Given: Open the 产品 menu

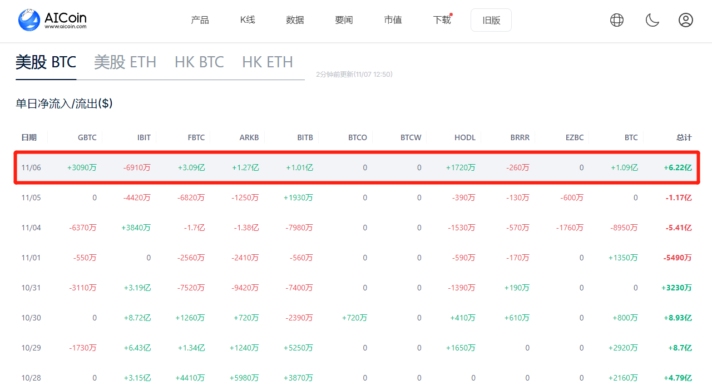Looking at the screenshot, I should click(x=200, y=19).
